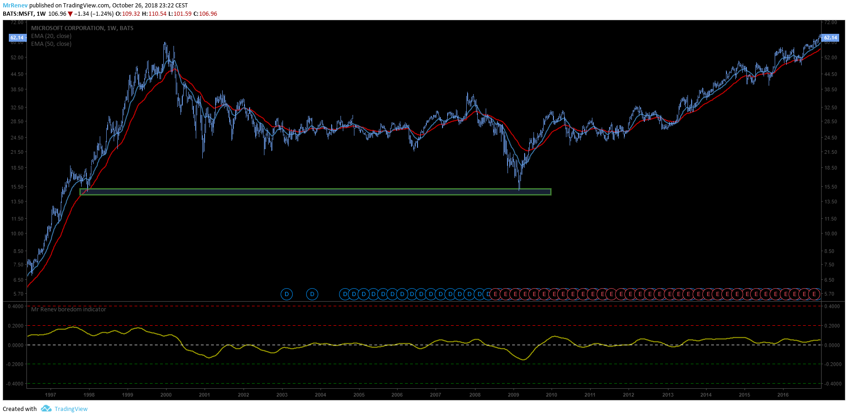This screenshot has width=848, height=417.
Task: Click the TradingView cloud logo icon
Action: (x=46, y=409)
